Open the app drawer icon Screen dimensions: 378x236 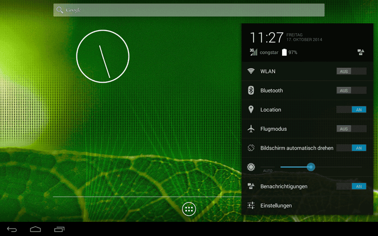(189, 209)
